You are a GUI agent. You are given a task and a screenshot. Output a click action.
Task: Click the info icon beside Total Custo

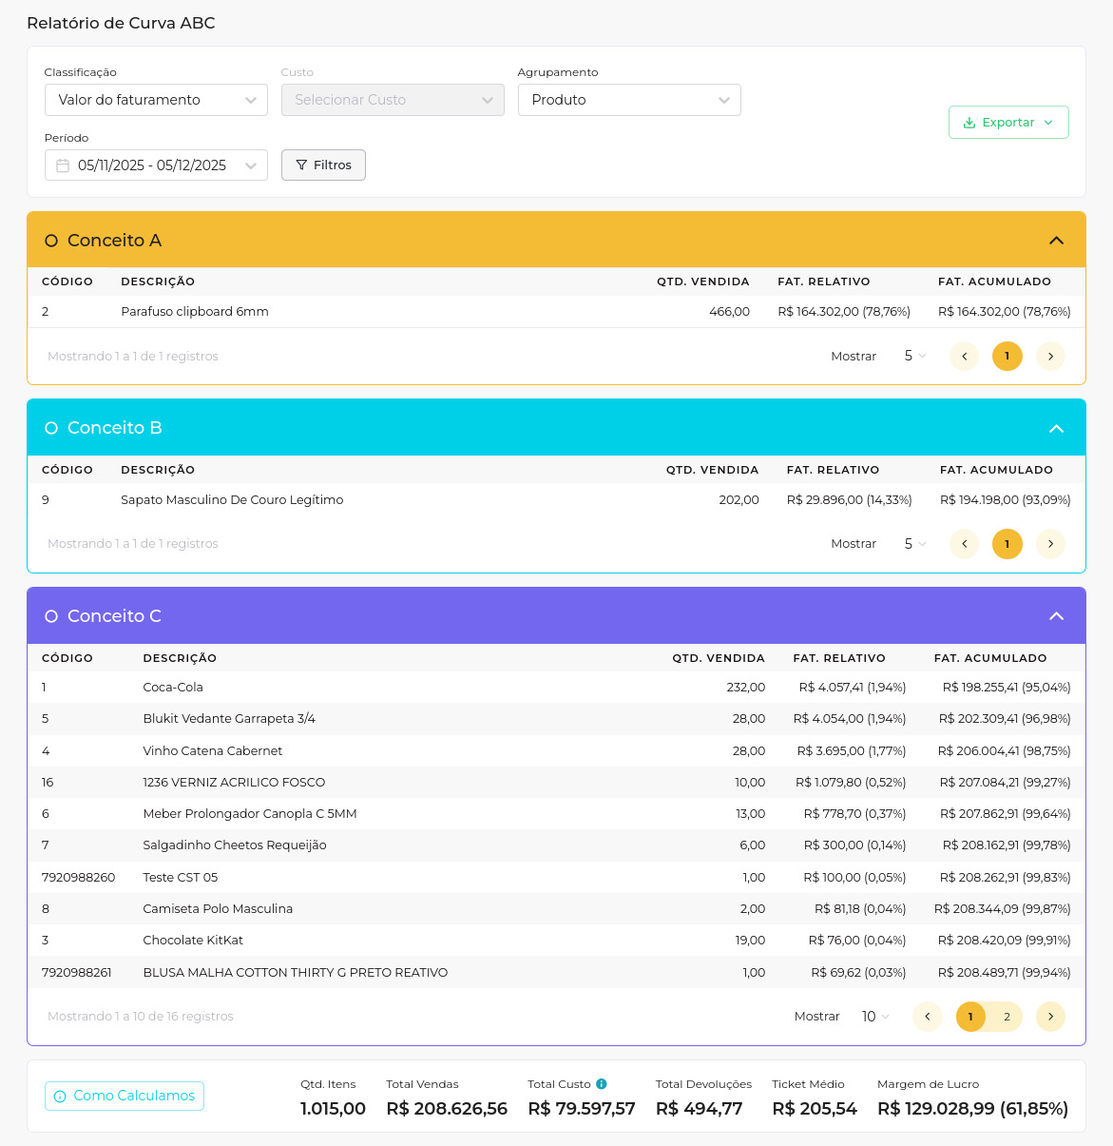click(602, 1084)
